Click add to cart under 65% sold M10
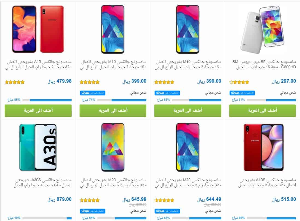Image resolution: width=300 pixels, height=221 pixels. 188,111
